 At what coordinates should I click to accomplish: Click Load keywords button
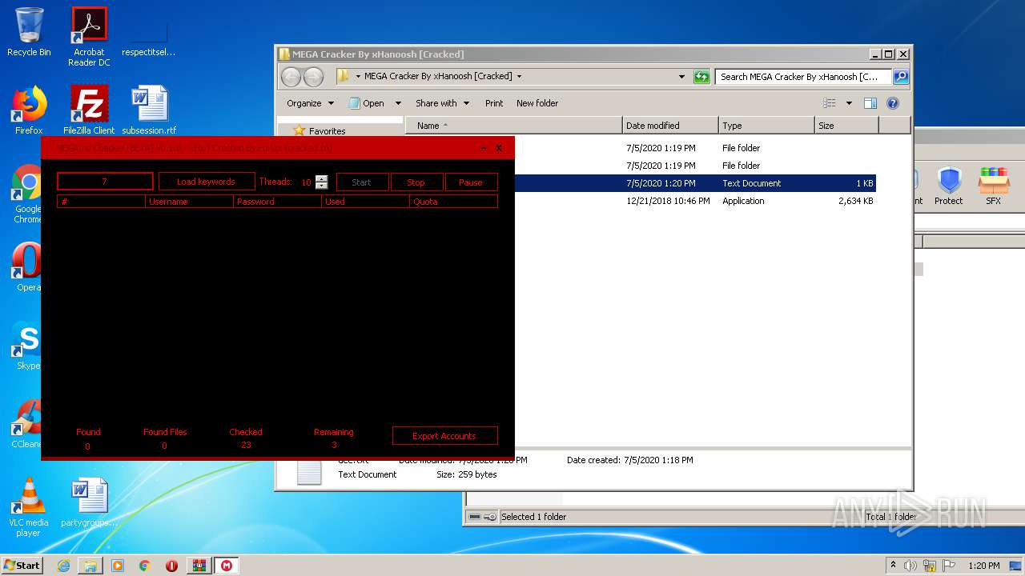(207, 182)
